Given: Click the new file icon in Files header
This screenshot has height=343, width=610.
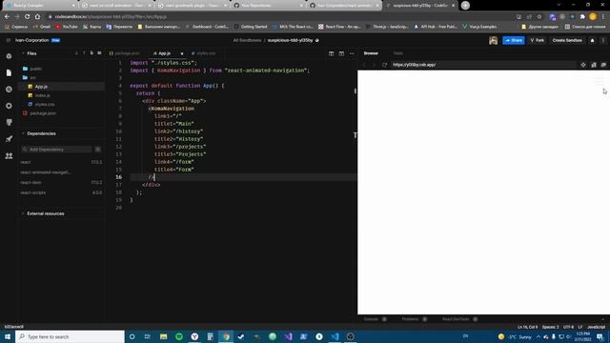Looking at the screenshot, I should [91, 53].
